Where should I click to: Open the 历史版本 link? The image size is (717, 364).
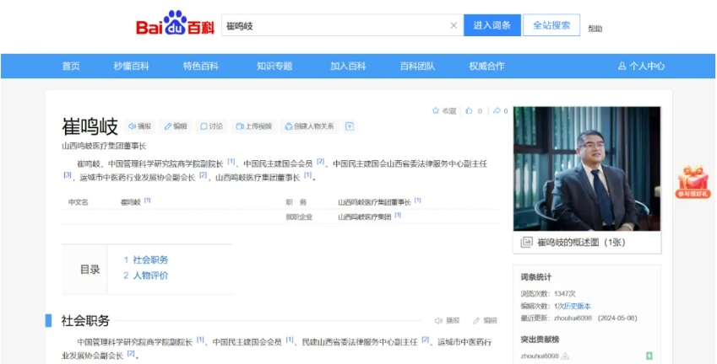click(577, 306)
